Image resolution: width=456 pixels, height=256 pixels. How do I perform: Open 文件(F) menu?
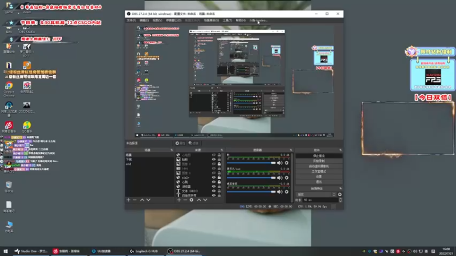[131, 20]
